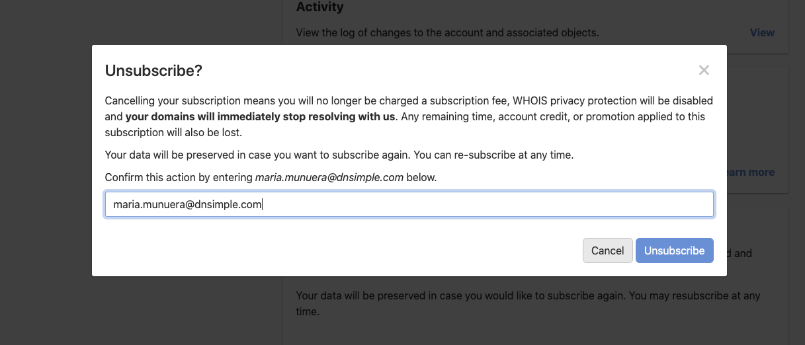Click the bold domains stop resolving warning

(261, 117)
